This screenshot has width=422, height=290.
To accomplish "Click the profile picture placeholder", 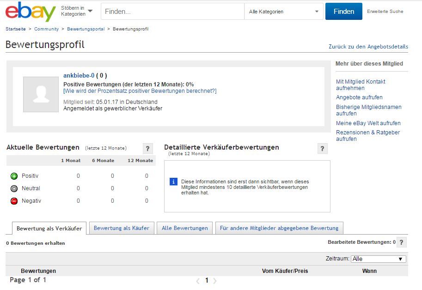I will click(x=41, y=94).
